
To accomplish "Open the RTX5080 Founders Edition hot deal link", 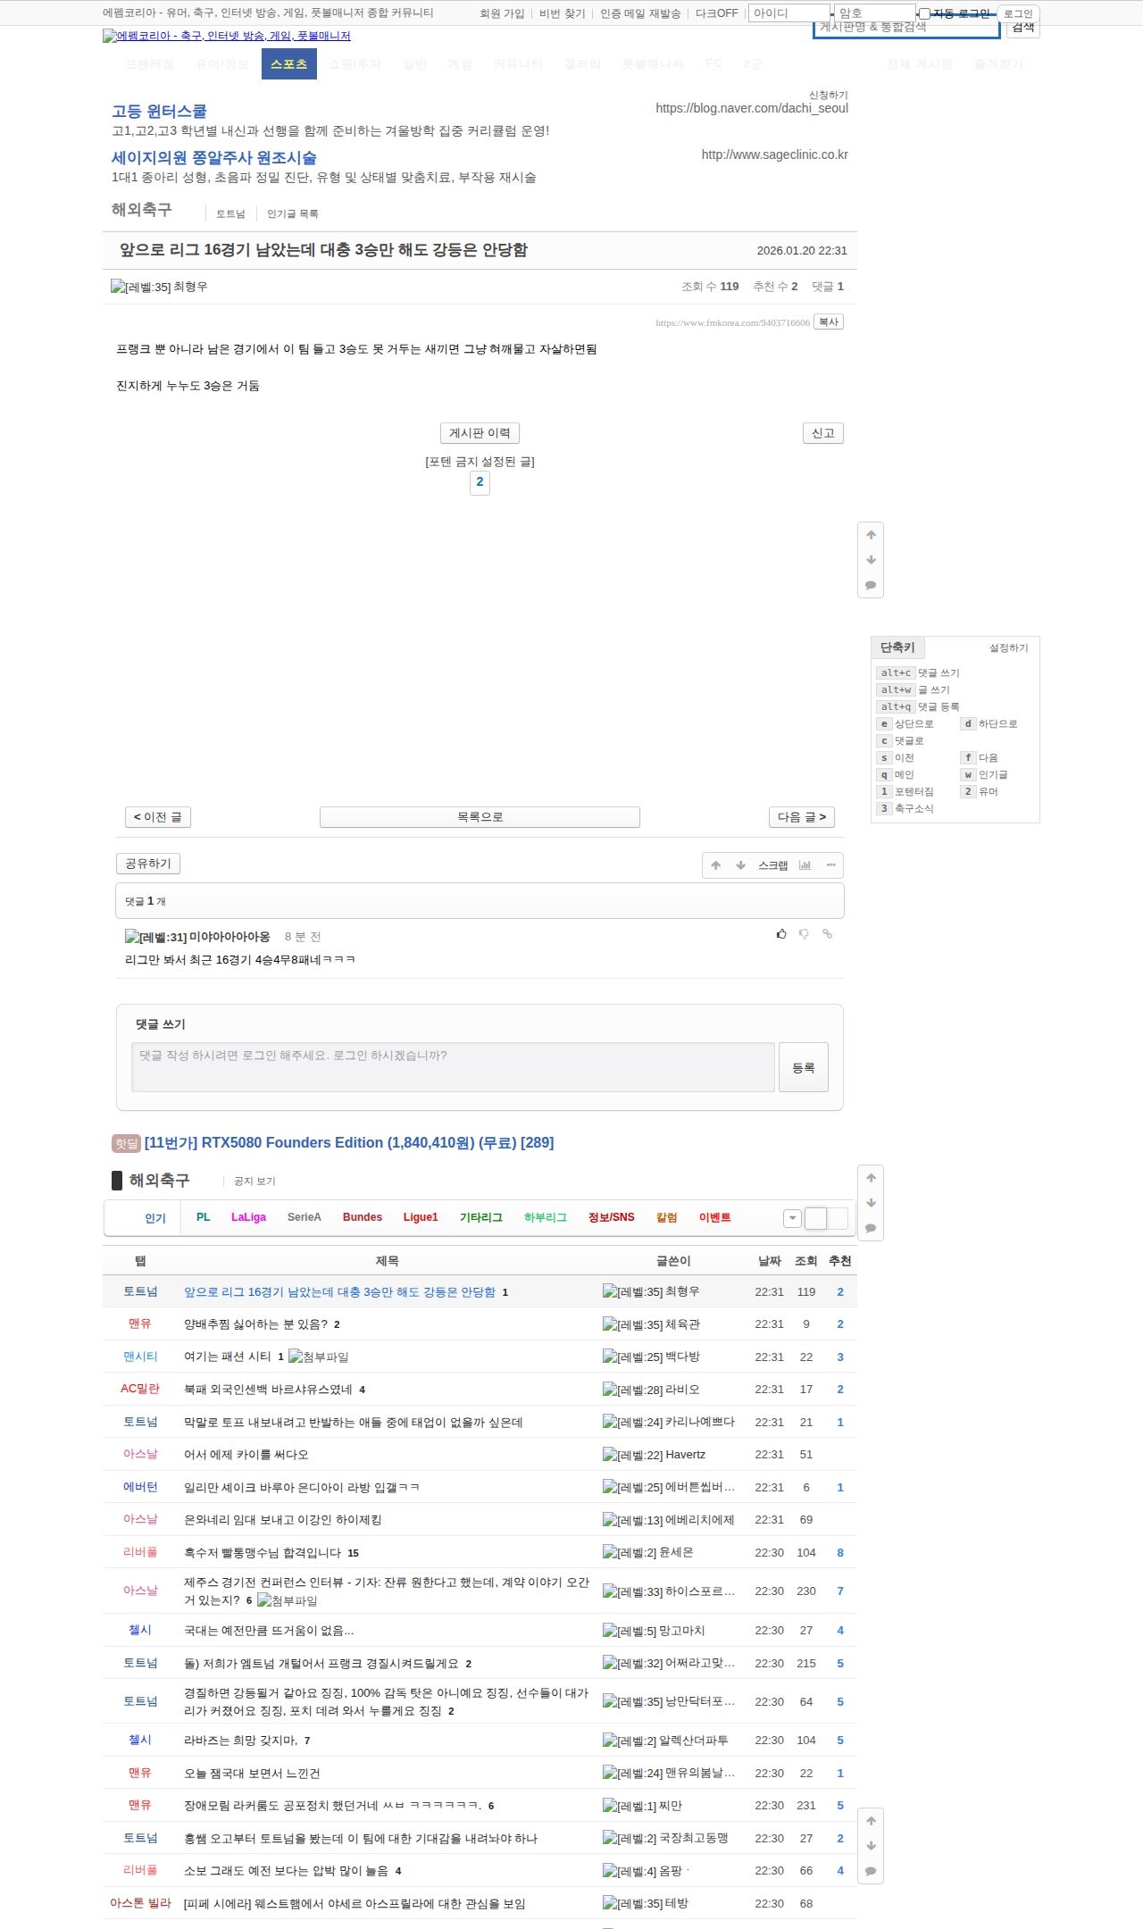I will coord(349,1143).
